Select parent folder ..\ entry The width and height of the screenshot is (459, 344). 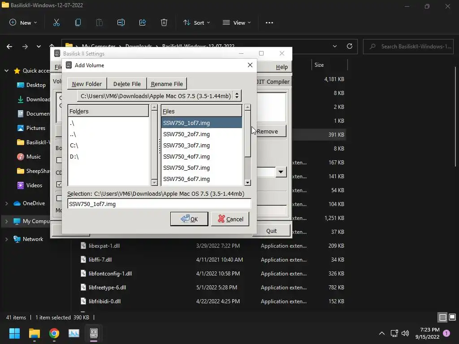tap(108, 134)
